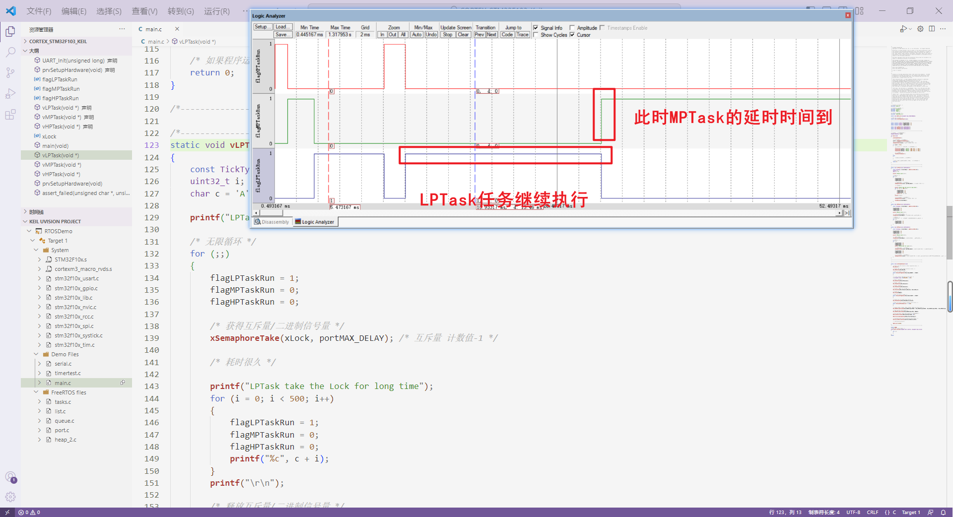Click the Jump to Trace button
The width and height of the screenshot is (953, 517).
523,35
